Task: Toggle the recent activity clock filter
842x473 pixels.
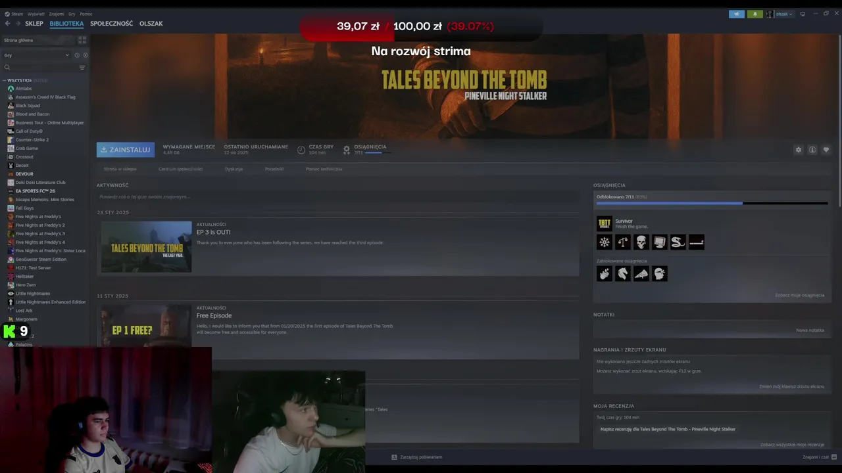Action: (77, 55)
